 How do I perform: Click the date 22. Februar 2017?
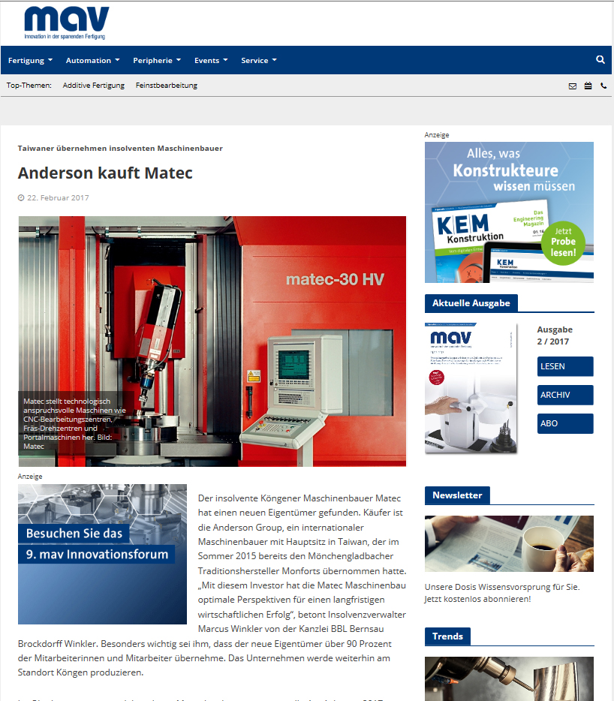point(58,197)
